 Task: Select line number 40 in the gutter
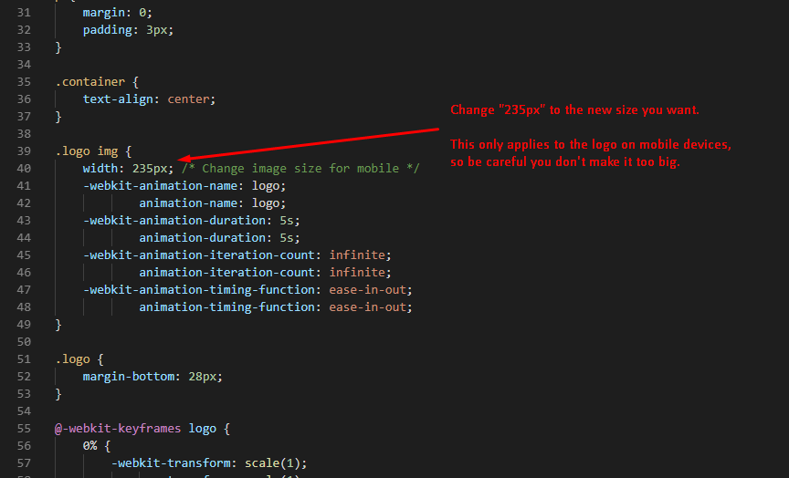(x=24, y=169)
